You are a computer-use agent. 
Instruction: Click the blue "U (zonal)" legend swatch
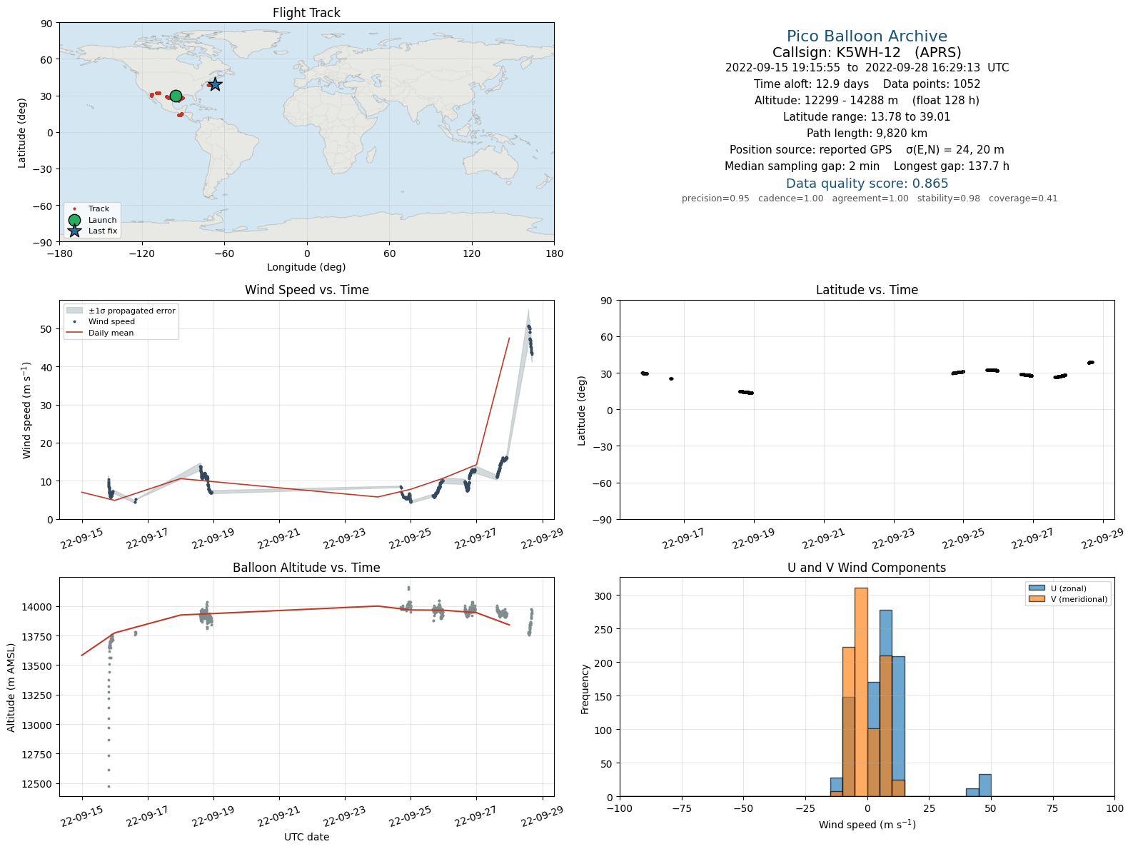pos(1037,588)
